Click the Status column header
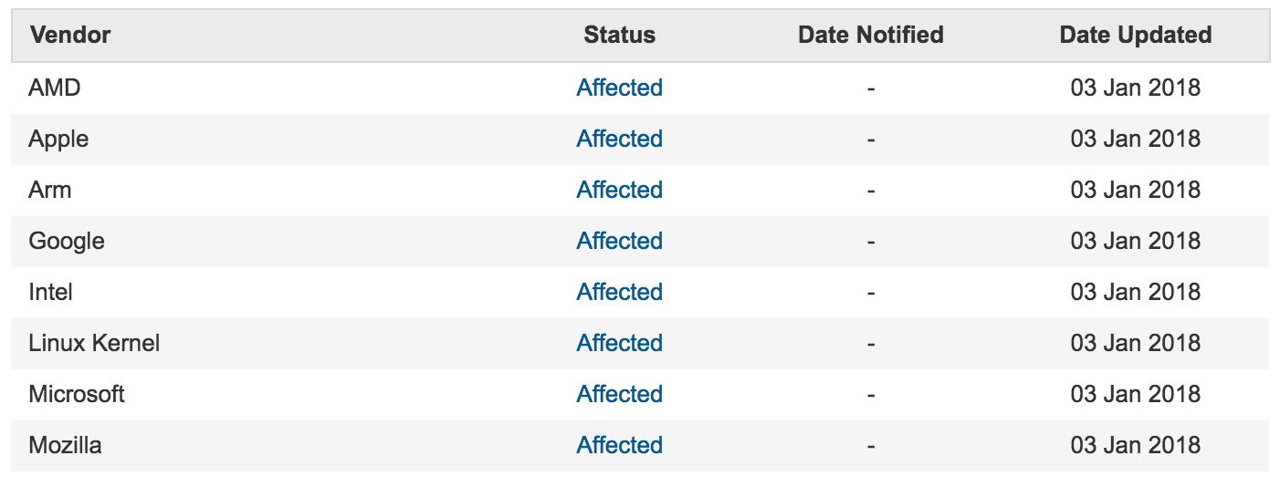Image resolution: width=1280 pixels, height=487 pixels. 619,36
